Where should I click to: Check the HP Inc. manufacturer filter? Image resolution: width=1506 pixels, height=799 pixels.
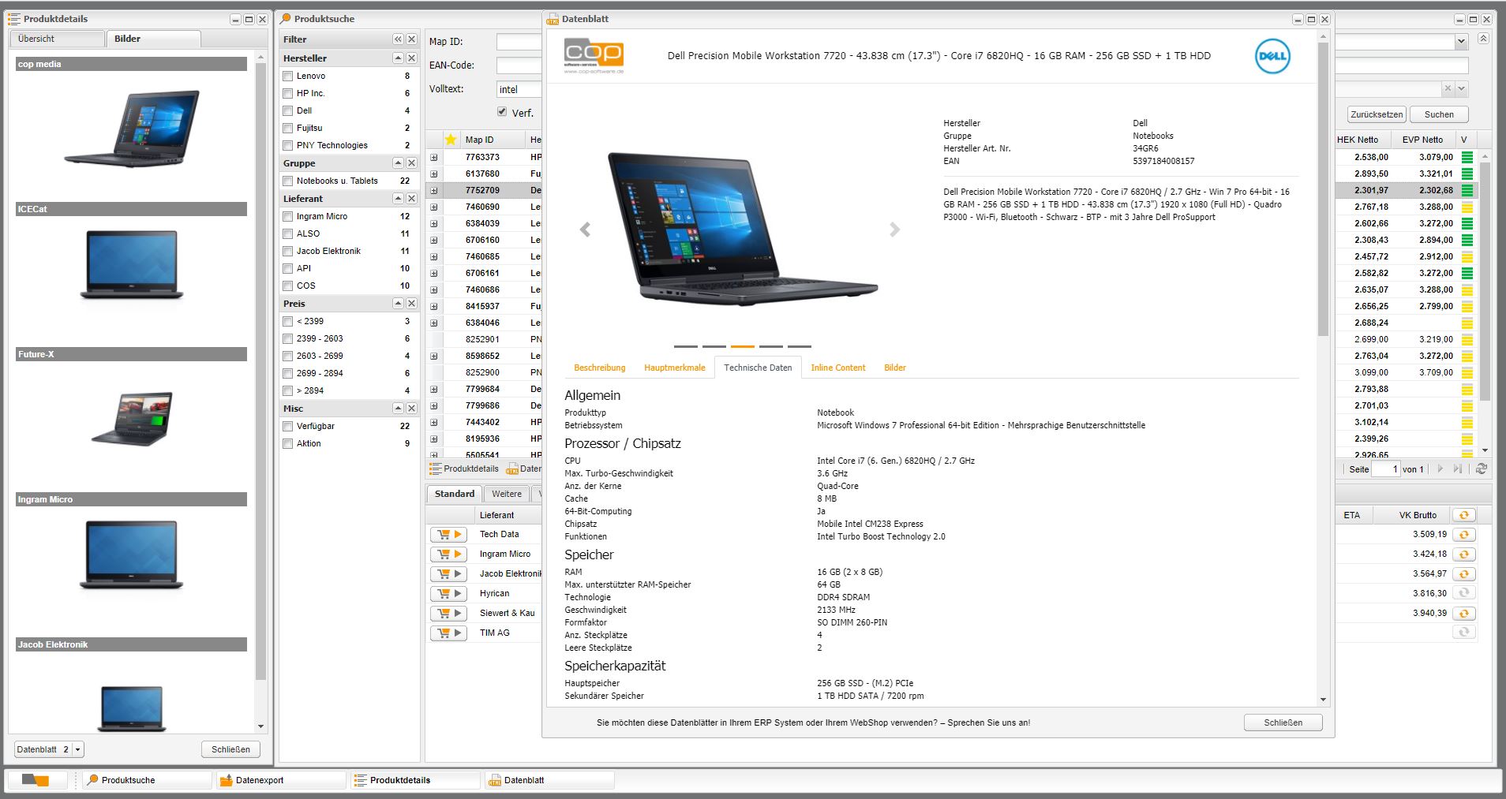click(x=288, y=94)
